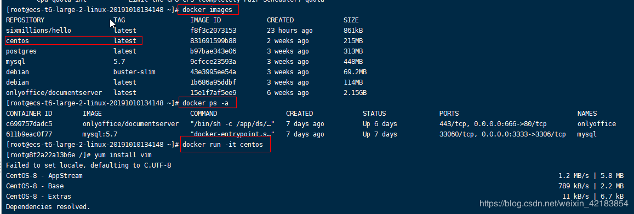634x214 pixels.
Task: Select the centos repository name
Action: tap(18, 41)
